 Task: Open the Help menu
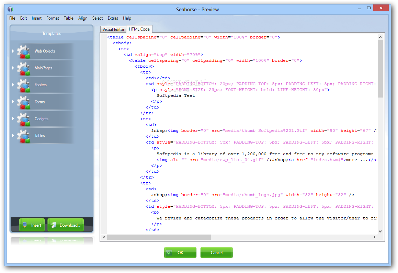[127, 18]
